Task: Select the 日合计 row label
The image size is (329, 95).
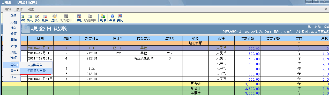Action: pos(196,84)
